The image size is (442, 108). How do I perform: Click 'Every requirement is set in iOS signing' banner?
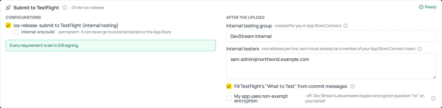click(110, 45)
